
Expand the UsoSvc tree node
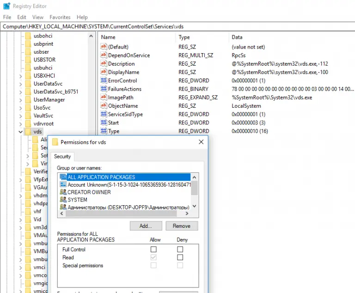click(x=20, y=108)
